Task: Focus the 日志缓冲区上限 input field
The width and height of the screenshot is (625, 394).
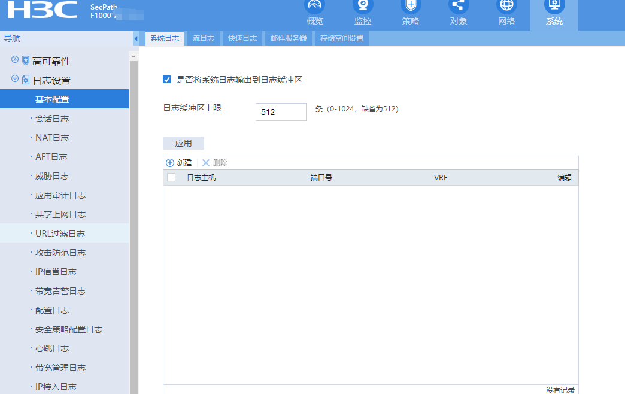Action: pos(281,112)
